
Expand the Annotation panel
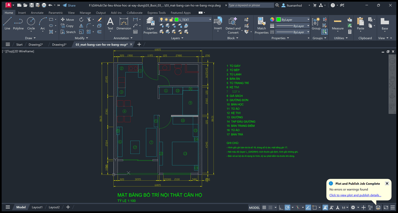coord(123,38)
